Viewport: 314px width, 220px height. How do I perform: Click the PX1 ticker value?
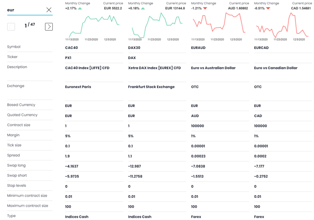click(x=68, y=58)
